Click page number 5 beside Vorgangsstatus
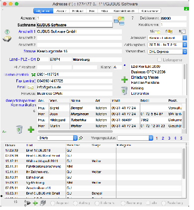 click(x=181, y=138)
